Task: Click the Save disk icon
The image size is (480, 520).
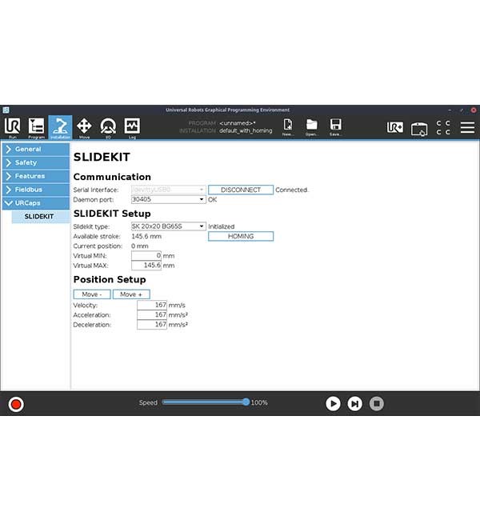Action: 335,127
